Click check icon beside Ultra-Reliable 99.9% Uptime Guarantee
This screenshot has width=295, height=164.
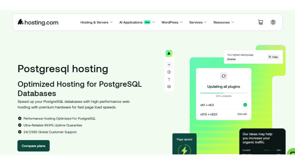tap(20, 125)
